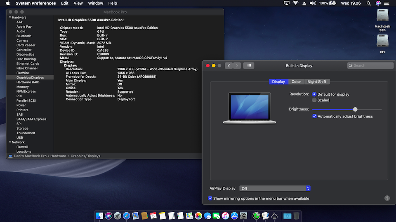396x222 pixels.
Task: Open the AirPlay menu bar icon
Action: tap(287, 3)
